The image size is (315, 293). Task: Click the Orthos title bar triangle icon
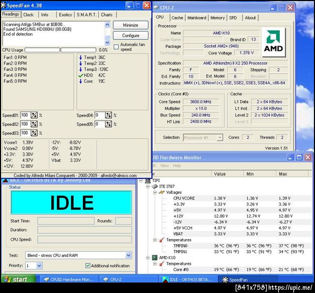pos(5,180)
